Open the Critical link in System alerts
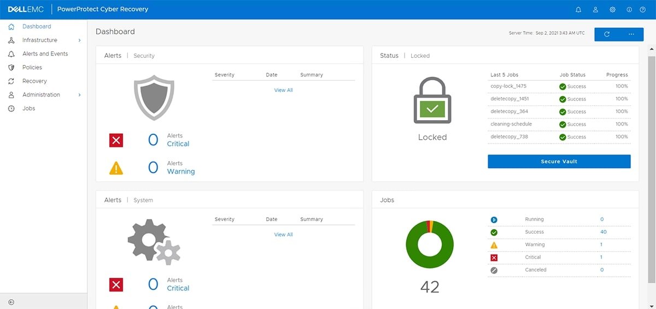The height and width of the screenshot is (309, 656). (178, 288)
